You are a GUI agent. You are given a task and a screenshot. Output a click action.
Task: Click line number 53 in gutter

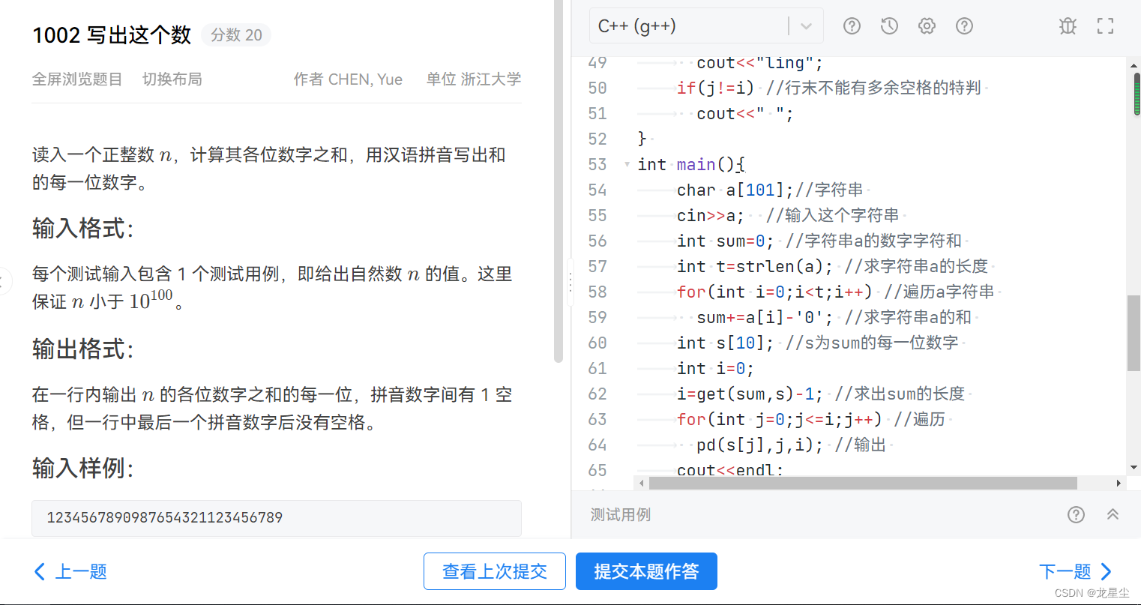[597, 165]
